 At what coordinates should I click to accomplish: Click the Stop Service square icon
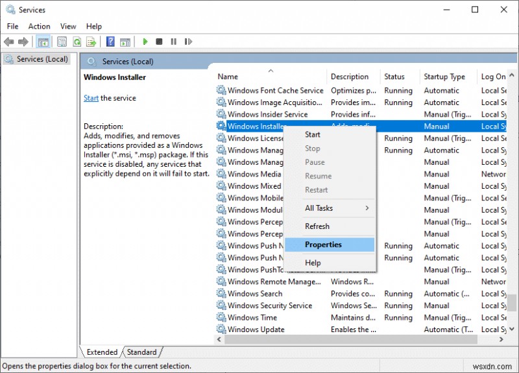(x=159, y=42)
